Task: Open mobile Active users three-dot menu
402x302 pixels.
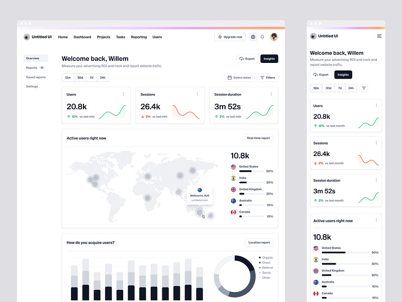Action: [x=376, y=220]
